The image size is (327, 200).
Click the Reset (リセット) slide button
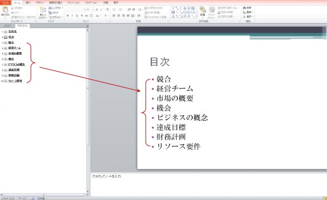(54, 12)
